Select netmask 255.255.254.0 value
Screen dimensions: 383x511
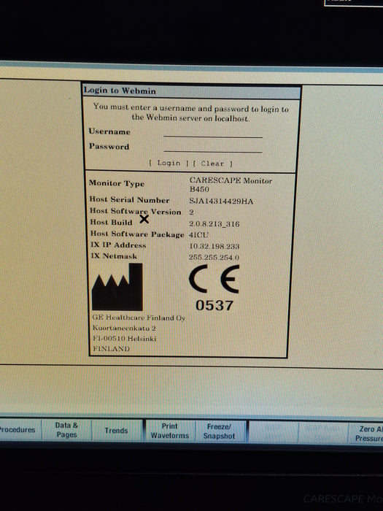point(214,258)
